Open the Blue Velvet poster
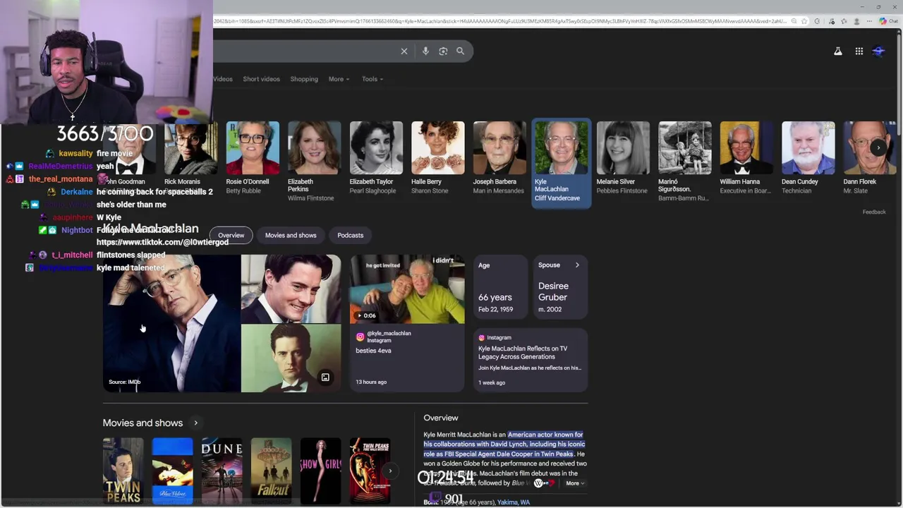The image size is (903, 508). point(172,471)
